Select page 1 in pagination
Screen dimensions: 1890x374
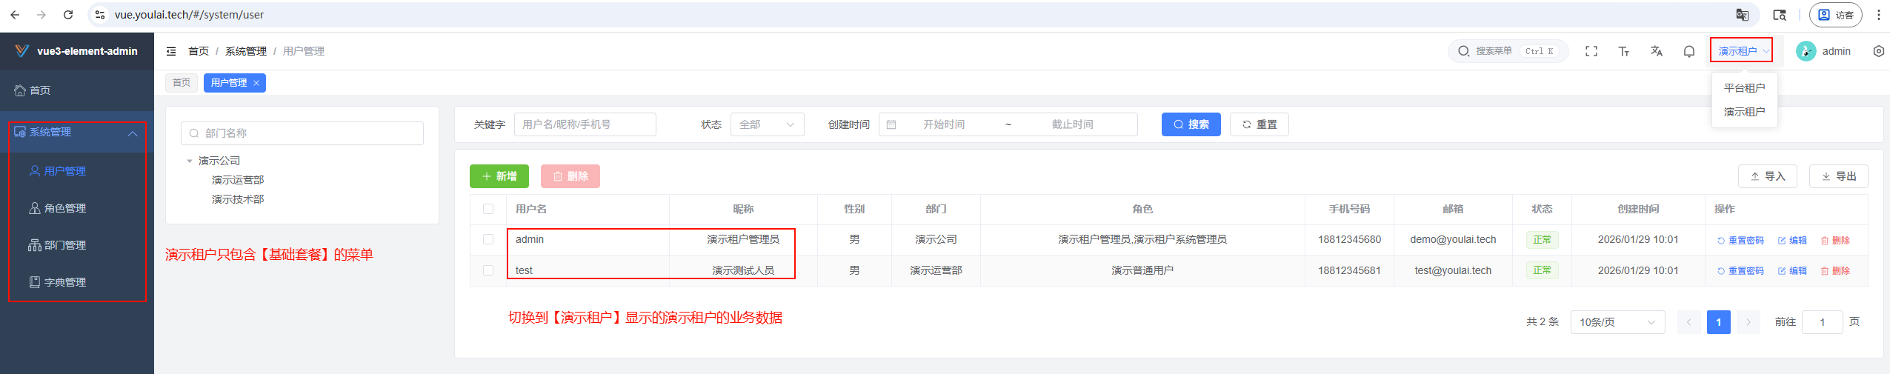tap(1719, 322)
